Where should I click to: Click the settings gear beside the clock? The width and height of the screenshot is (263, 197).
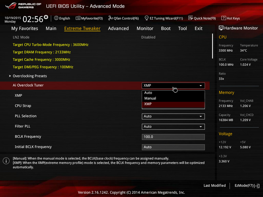click(x=46, y=17)
